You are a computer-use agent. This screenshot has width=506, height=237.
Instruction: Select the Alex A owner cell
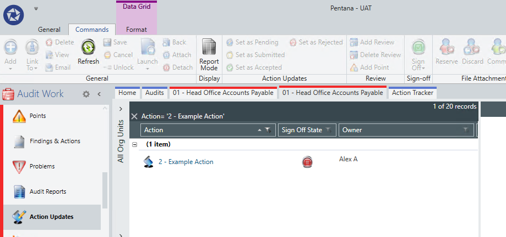(x=348, y=159)
